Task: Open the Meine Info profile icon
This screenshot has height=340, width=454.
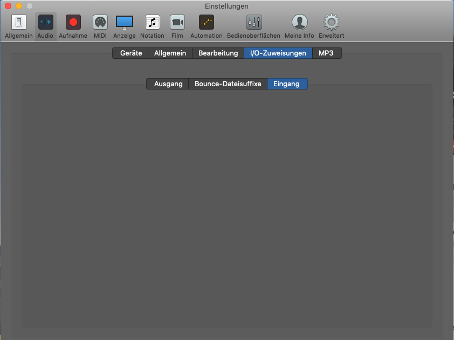Action: pos(300,22)
